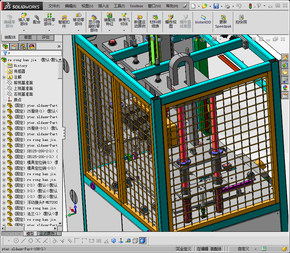Image resolution: width=290 pixels, height=253 pixels.
Task: Open the 工具(T) menu
Action: coord(119,6)
